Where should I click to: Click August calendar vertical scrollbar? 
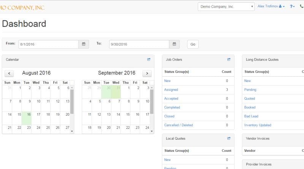click(x=72, y=102)
